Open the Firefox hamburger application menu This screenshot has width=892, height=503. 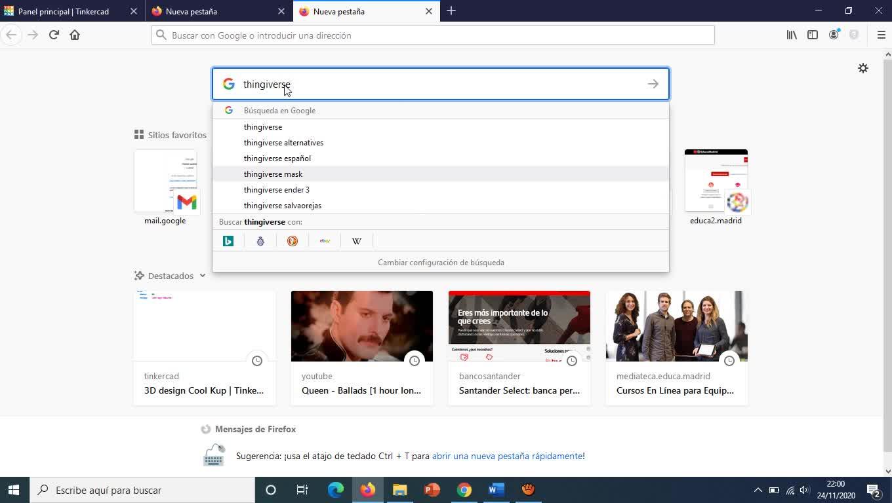[881, 35]
